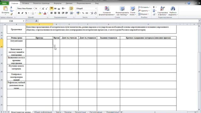Screen dimensions: 201x113
Task: Open the Файл tab
Action: tap(4, 3)
